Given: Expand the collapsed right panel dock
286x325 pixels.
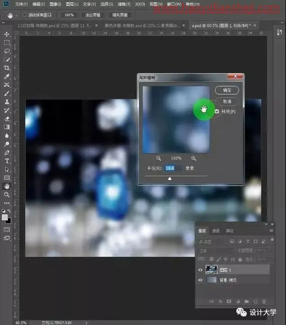Looking at the screenshot, I should [x=282, y=23].
